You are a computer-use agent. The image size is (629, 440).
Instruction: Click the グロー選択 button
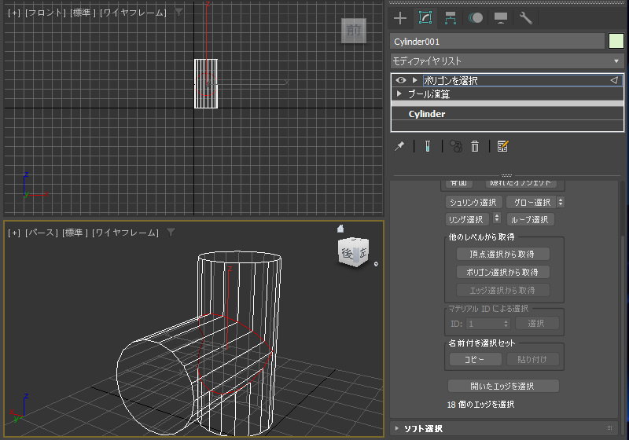click(x=532, y=203)
